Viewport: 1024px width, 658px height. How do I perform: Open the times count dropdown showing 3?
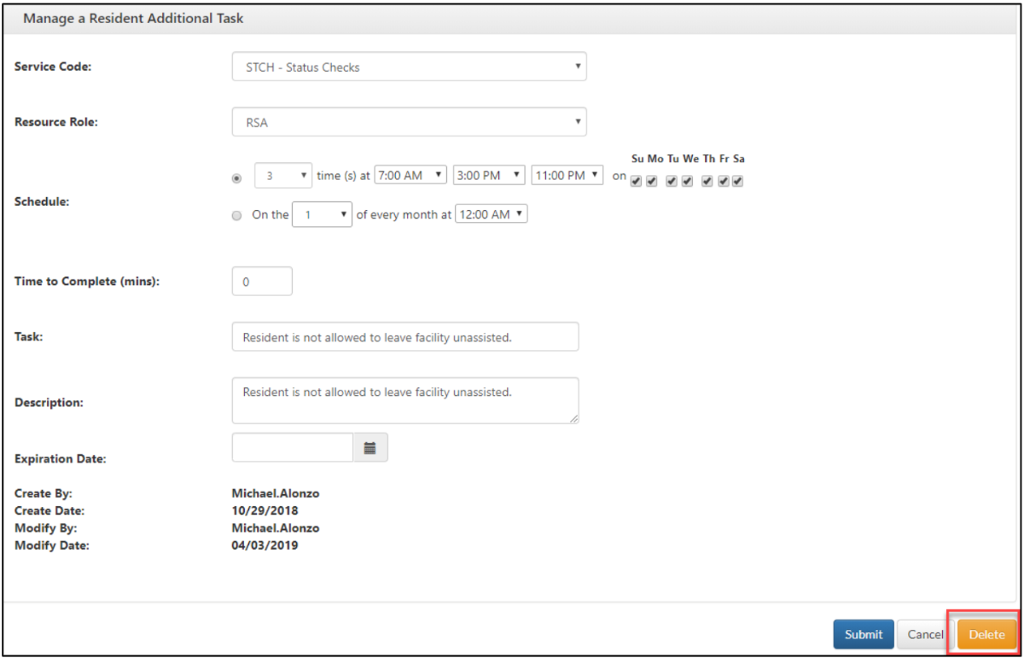[x=285, y=175]
